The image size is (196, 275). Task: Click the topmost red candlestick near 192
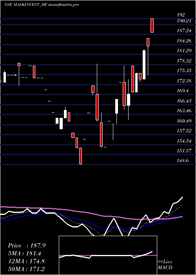(152, 26)
